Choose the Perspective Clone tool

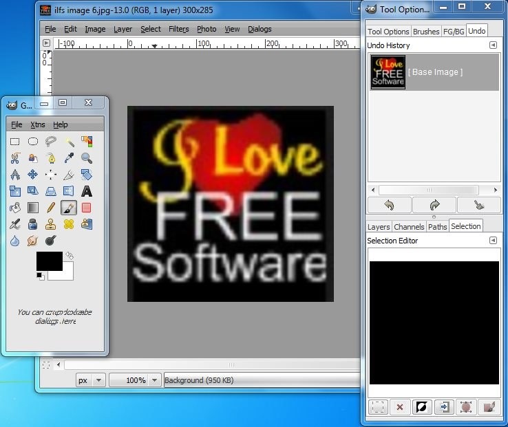(87, 224)
